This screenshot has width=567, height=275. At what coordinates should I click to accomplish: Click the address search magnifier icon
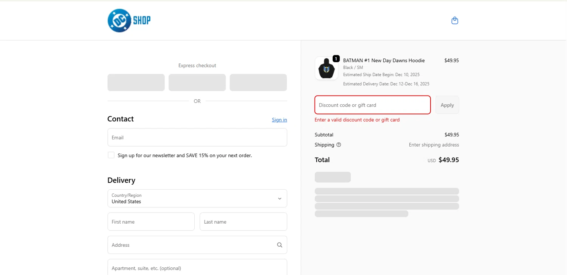(280, 245)
